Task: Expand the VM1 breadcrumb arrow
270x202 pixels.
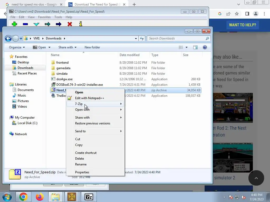Action: [43, 38]
